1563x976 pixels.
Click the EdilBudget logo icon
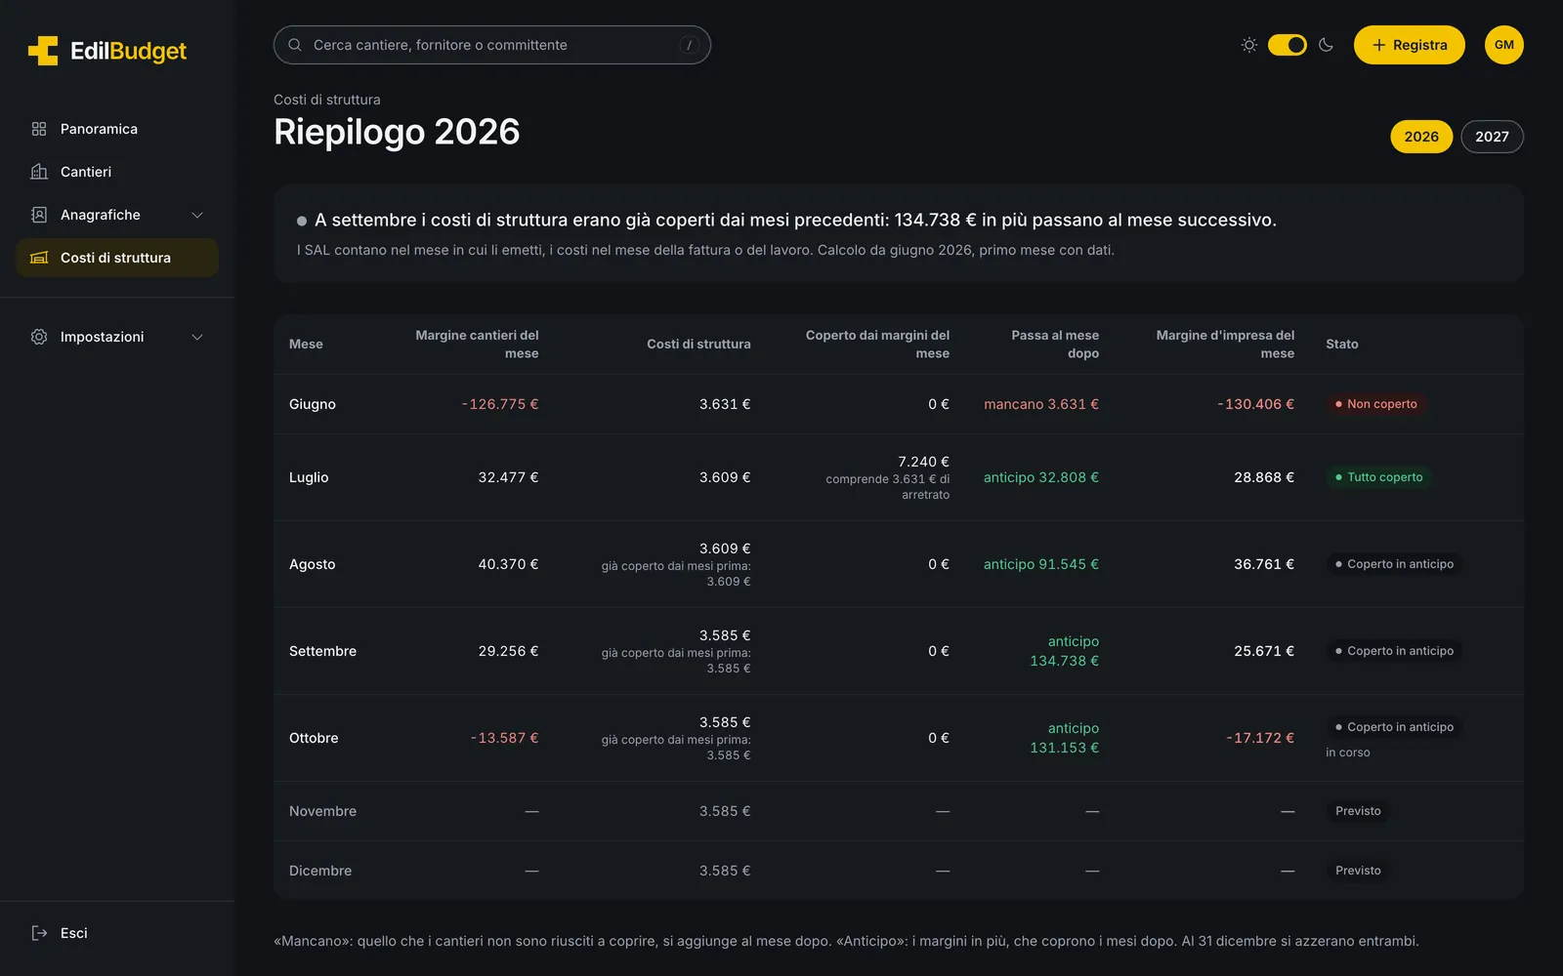click(x=43, y=51)
